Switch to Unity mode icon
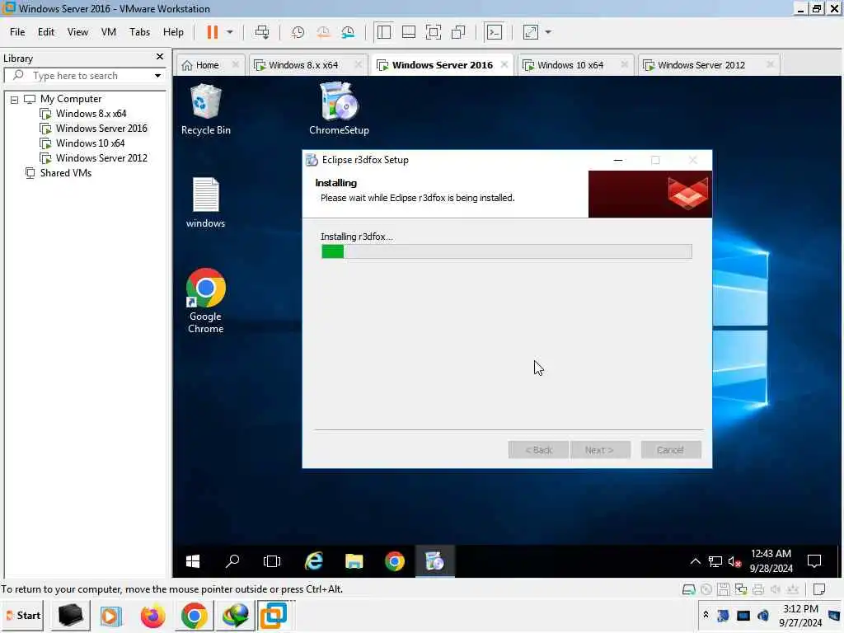 [458, 32]
